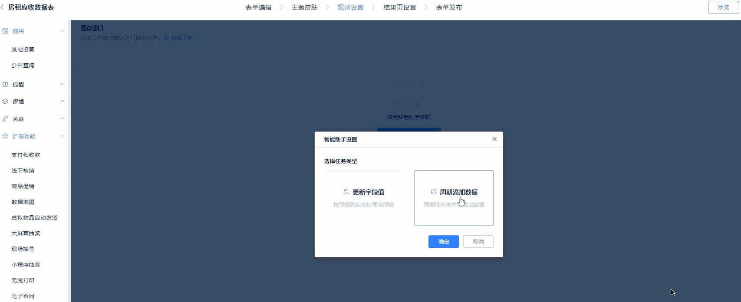Image resolution: width=741 pixels, height=302 pixels.
Task: Click the 逻辑 layers icon
Action: coord(5,102)
